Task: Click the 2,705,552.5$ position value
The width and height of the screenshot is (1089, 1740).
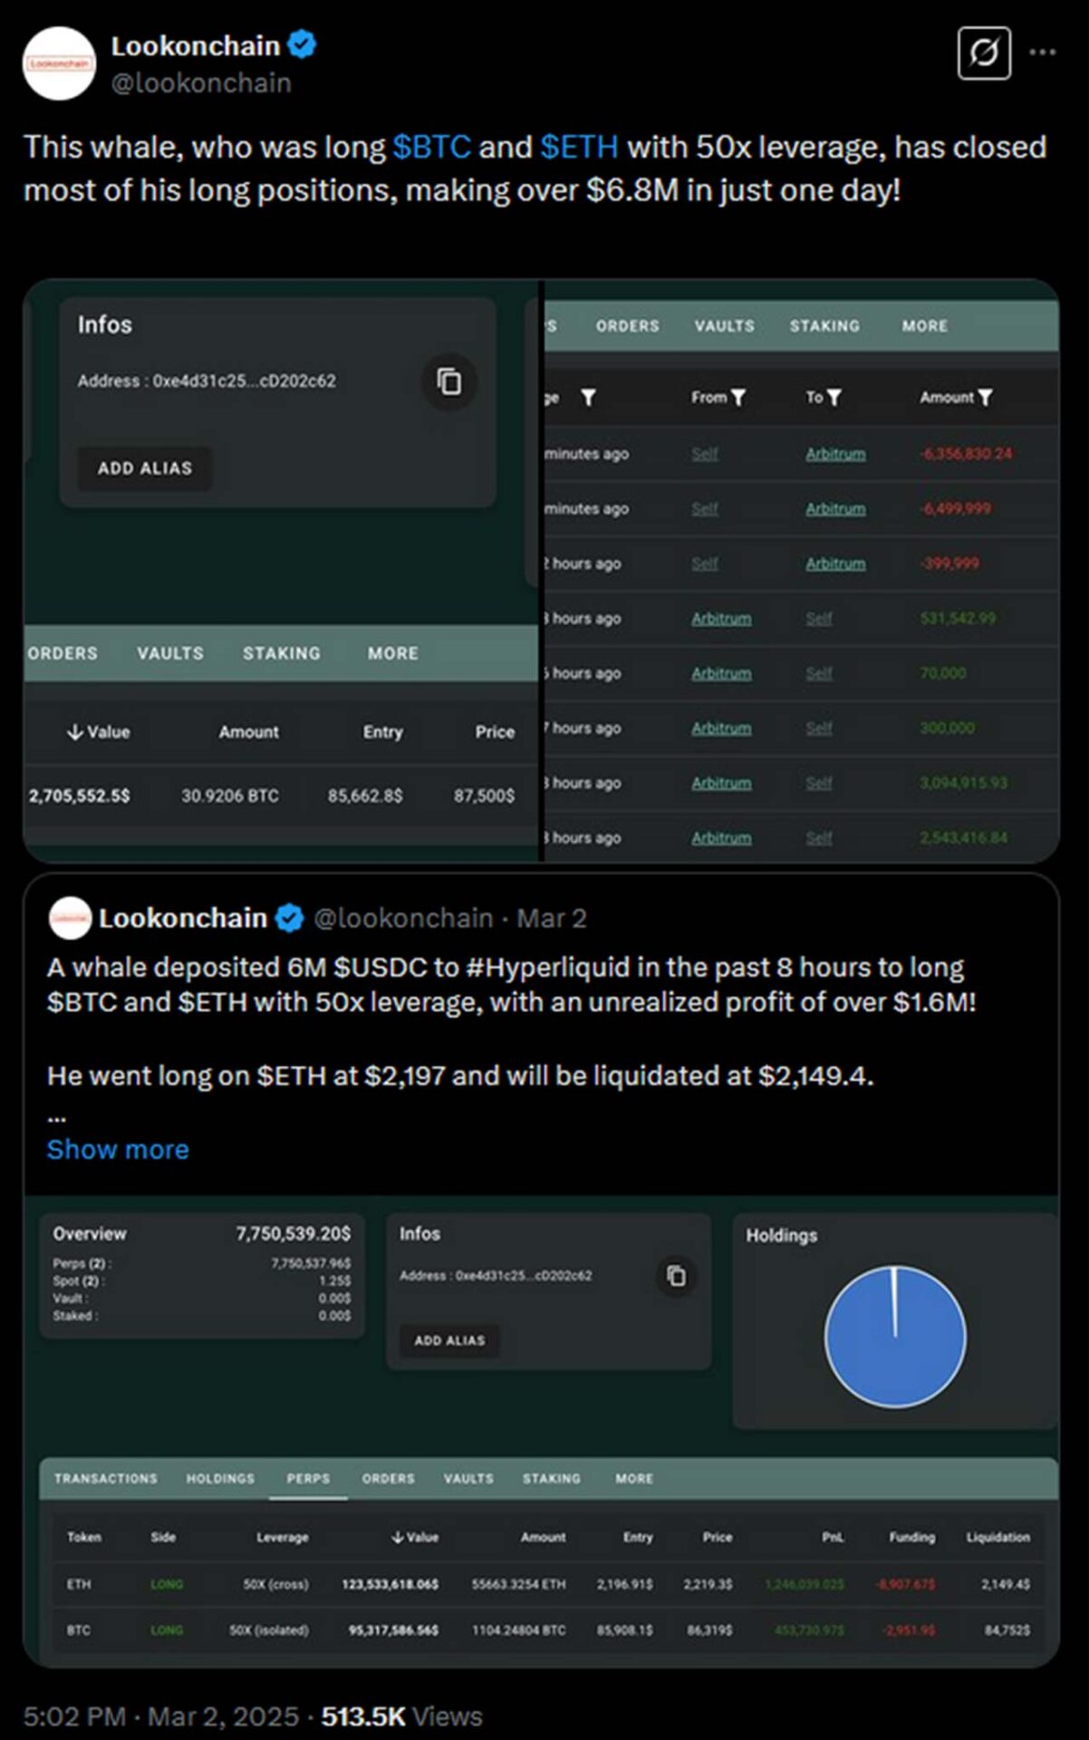Action: pos(79,796)
